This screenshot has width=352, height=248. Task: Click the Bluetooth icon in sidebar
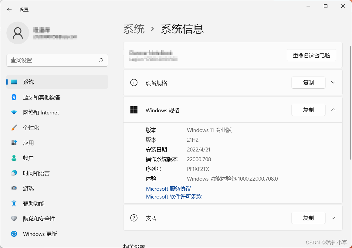(x=14, y=97)
